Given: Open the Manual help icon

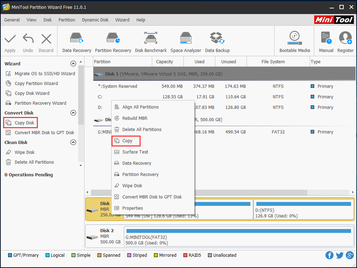Looking at the screenshot, I should pyautogui.click(x=326, y=38).
